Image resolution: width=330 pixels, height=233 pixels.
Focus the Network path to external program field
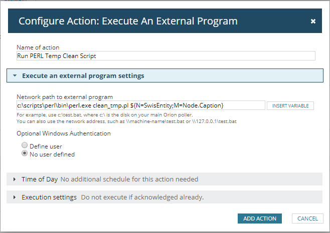pyautogui.click(x=140, y=105)
